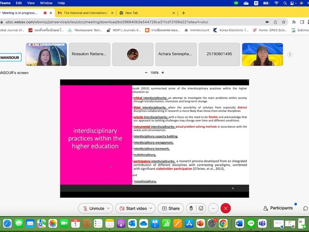Screen dimensions: 309x232
Task: Open the Edit menu
Action: (19, 3)
